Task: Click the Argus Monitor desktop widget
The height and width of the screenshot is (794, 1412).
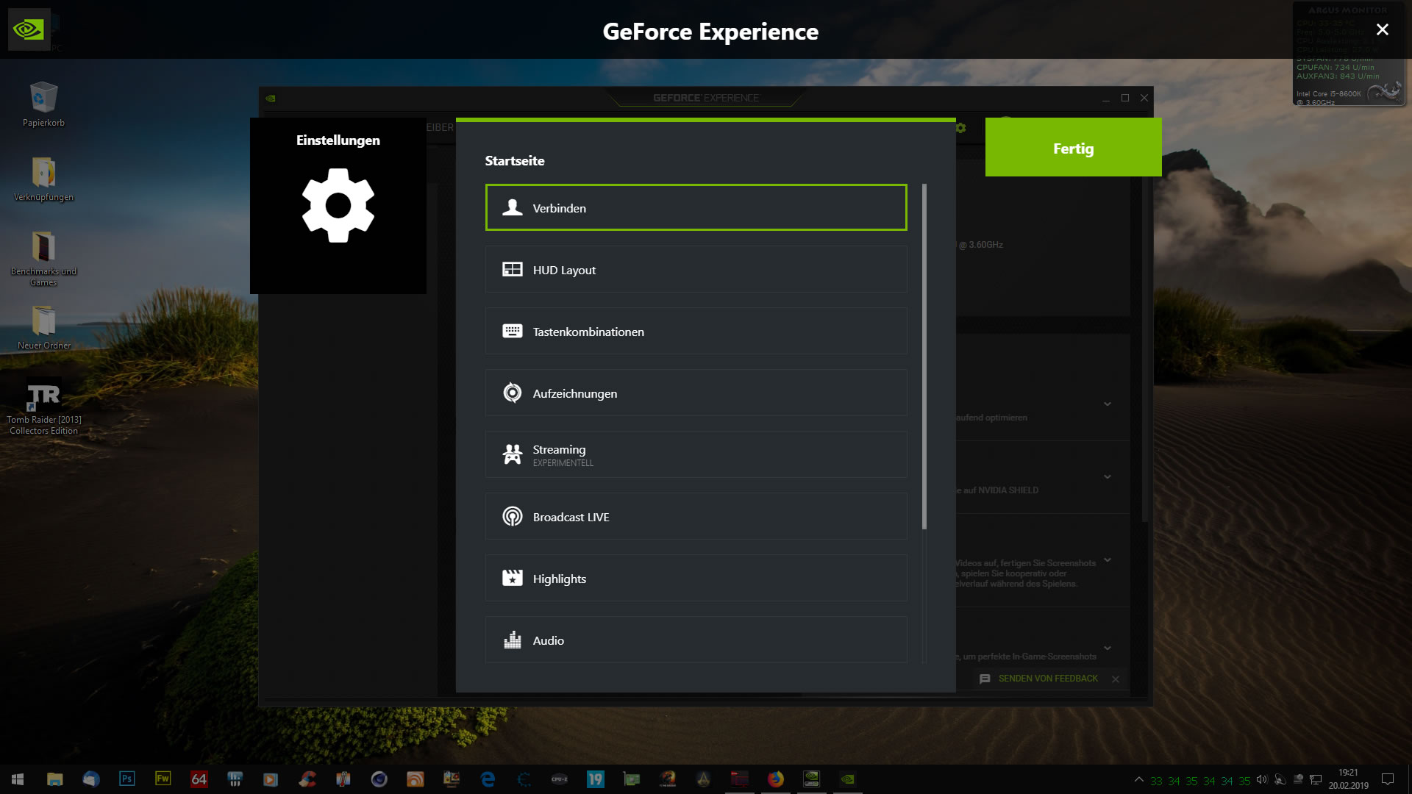Action: 1349,54
